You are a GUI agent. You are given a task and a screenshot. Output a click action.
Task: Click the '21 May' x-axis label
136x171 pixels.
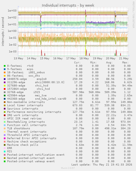click(x=124, y=58)
